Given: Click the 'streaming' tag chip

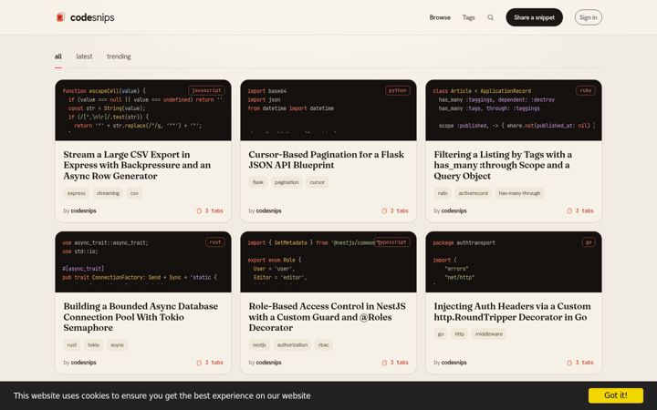Looking at the screenshot, I should click(x=108, y=193).
